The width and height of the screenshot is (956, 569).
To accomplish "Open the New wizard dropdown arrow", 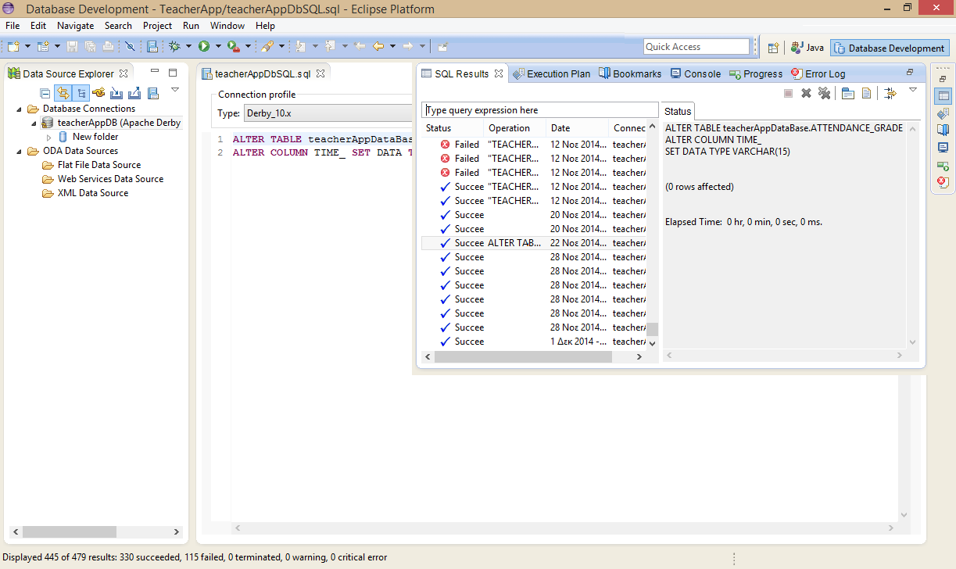I will pyautogui.click(x=27, y=47).
